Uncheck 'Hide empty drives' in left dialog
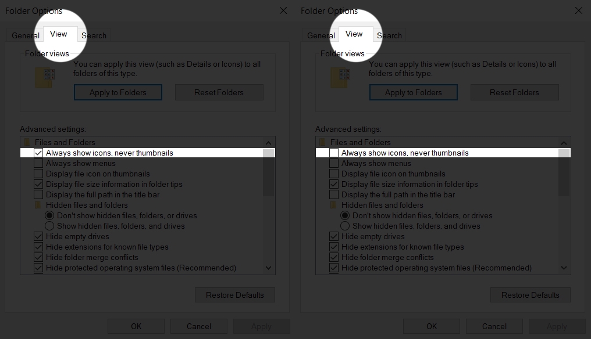The width and height of the screenshot is (591, 339). click(x=38, y=236)
